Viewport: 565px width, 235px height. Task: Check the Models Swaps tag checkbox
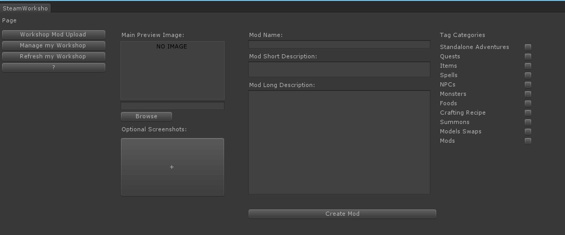pyautogui.click(x=528, y=131)
